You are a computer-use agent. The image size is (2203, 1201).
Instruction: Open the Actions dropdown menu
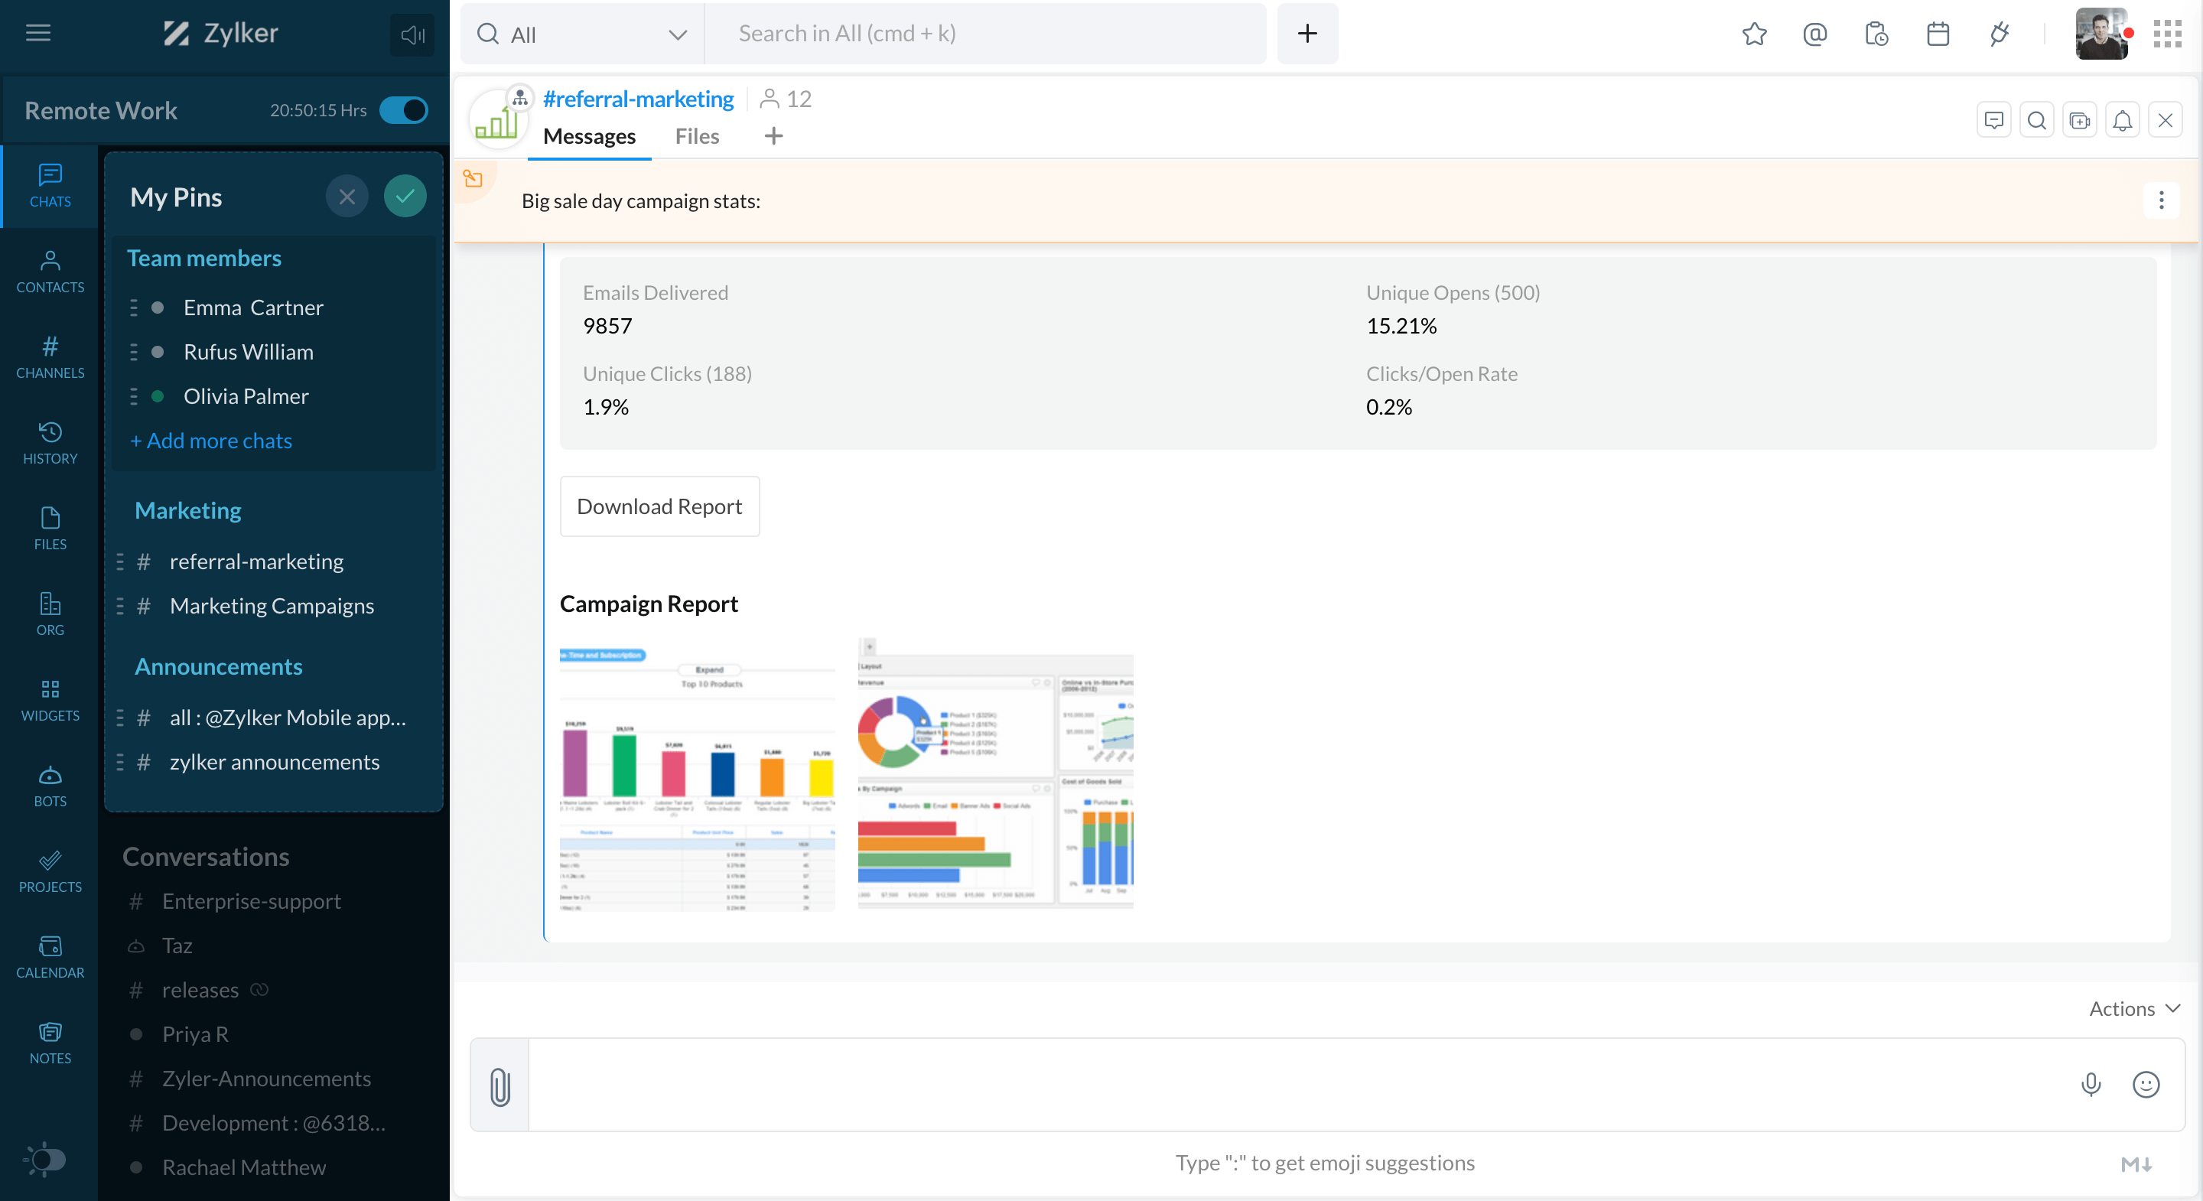[x=2133, y=1008]
